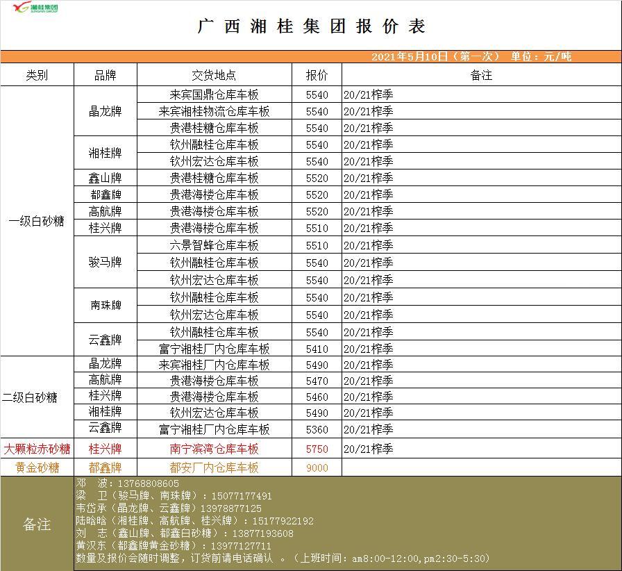Click the 5410 price cell
622x571 pixels.
317,349
